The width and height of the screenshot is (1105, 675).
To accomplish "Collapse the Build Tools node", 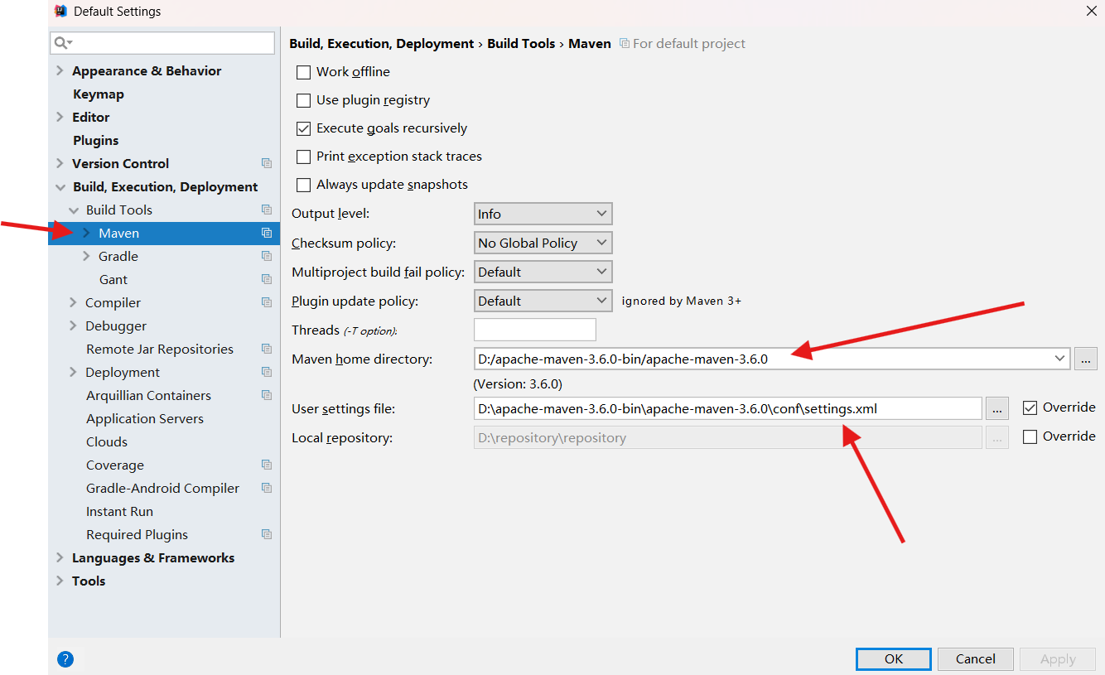I will point(74,210).
